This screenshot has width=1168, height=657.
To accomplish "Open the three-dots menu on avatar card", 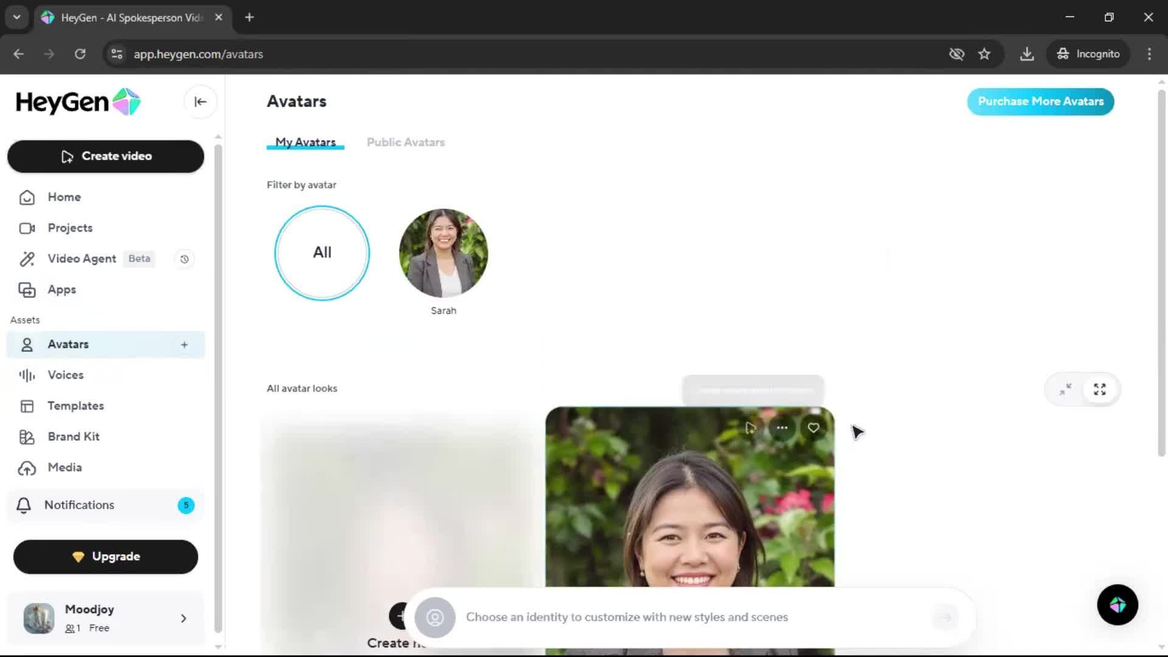I will (782, 428).
